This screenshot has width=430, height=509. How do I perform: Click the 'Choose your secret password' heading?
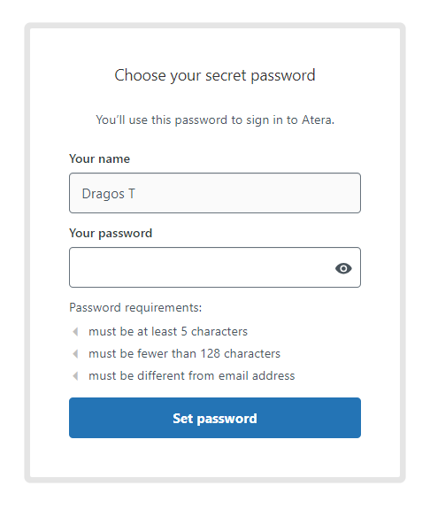coord(215,75)
